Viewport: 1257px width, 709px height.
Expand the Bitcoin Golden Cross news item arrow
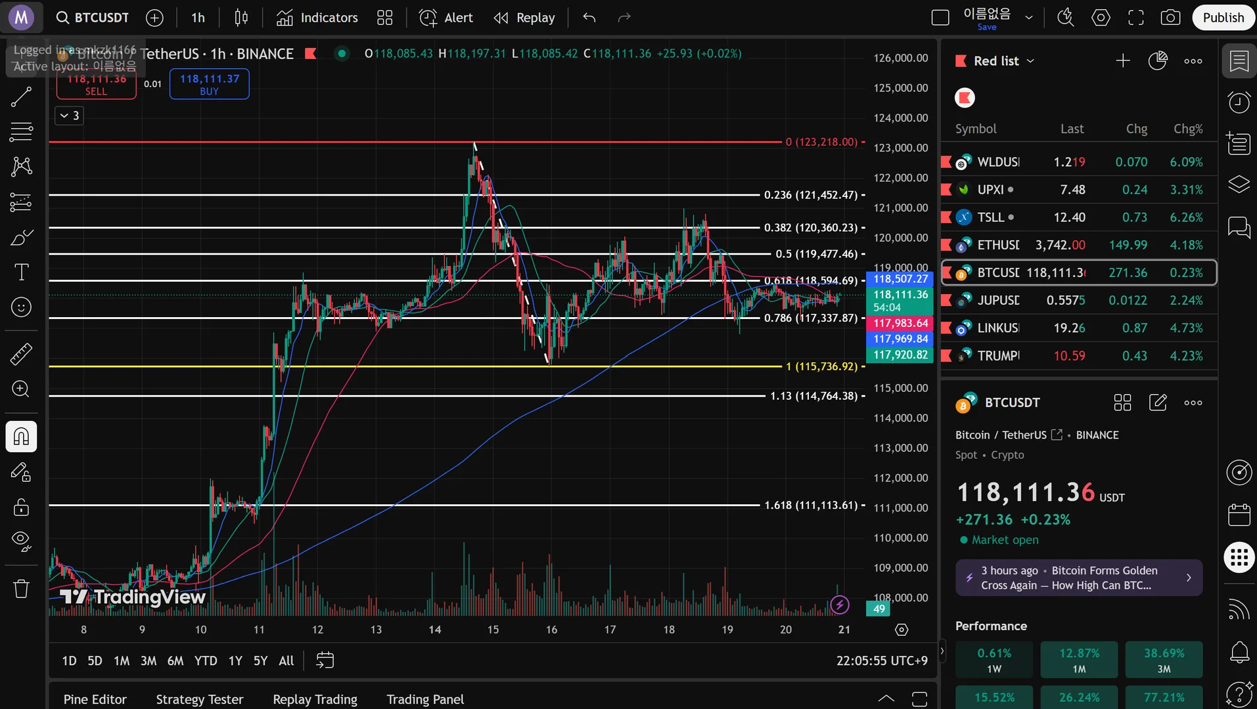click(1188, 578)
